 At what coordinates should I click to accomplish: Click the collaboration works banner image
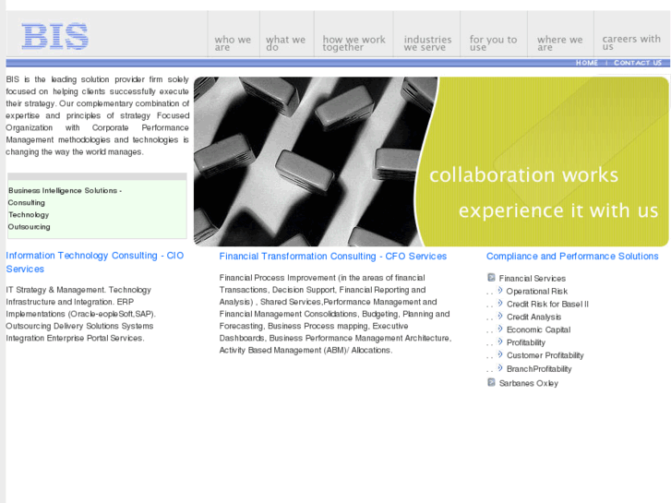431,162
